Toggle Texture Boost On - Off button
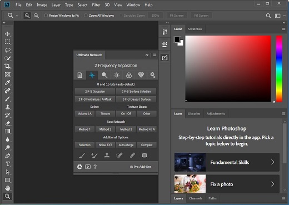The image size is (289, 205). click(x=126, y=113)
